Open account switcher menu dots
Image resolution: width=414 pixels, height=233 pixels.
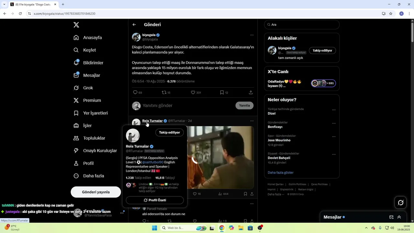122,213
